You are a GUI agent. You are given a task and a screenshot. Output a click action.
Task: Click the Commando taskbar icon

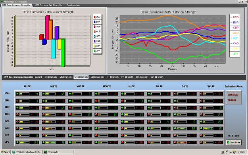(45, 152)
